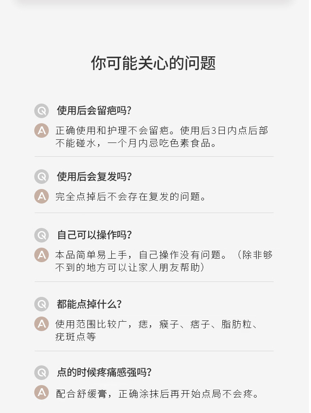Screen dimensions: 311x413
Task: Click the A icon beside 本品简单易上手
Action: (x=41, y=255)
